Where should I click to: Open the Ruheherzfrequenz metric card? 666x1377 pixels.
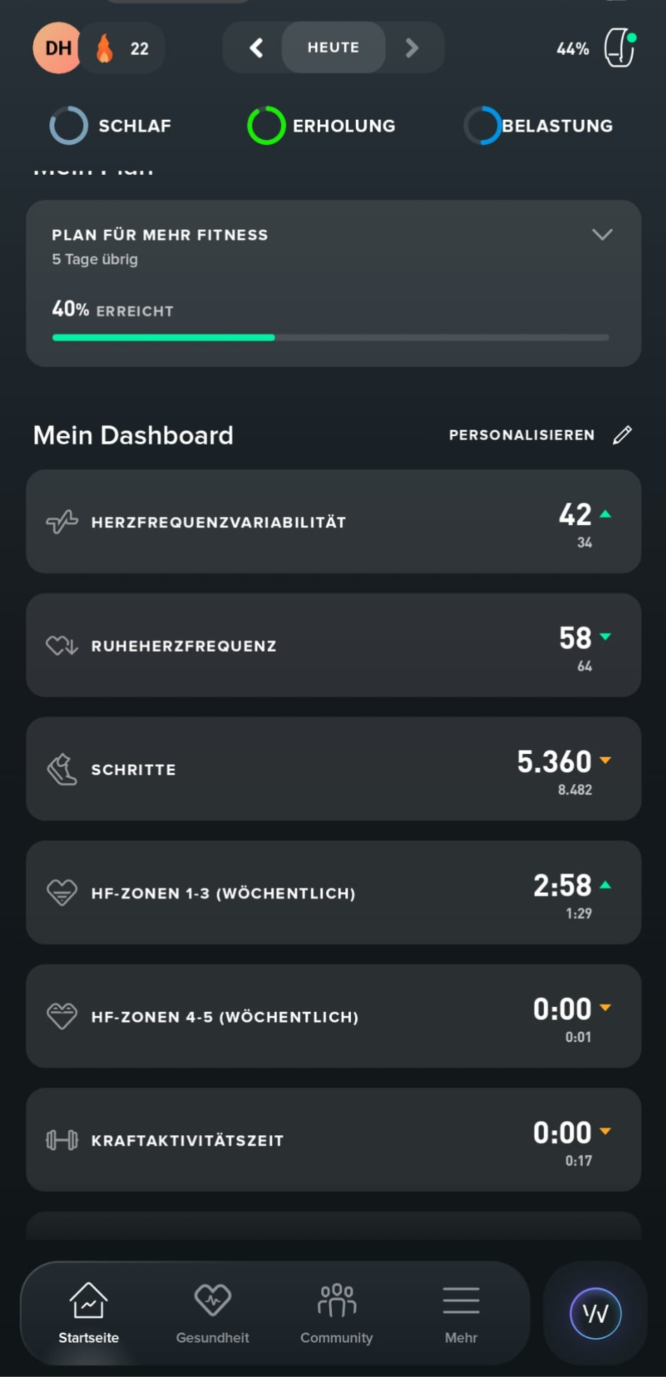click(x=333, y=646)
